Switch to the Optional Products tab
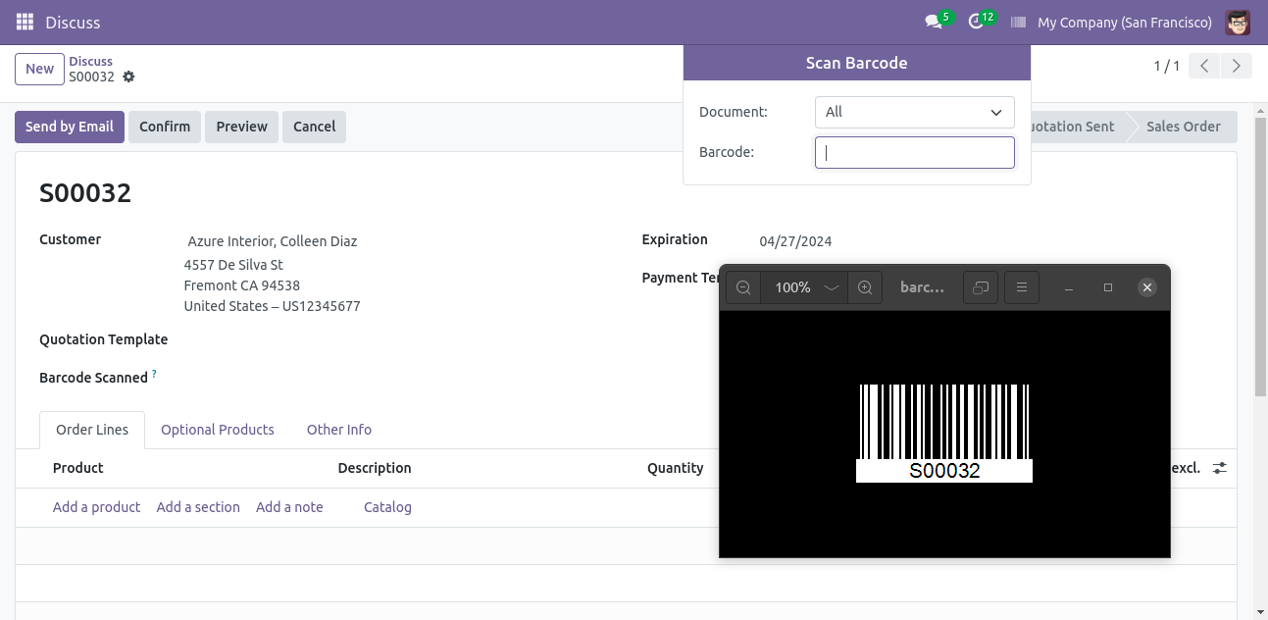The height and width of the screenshot is (620, 1268). (x=218, y=430)
